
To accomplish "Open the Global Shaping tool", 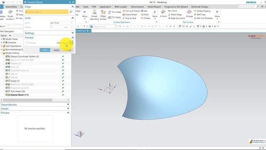I will (x=202, y=11).
